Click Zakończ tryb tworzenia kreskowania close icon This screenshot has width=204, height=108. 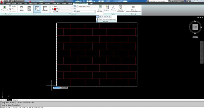tap(133, 8)
